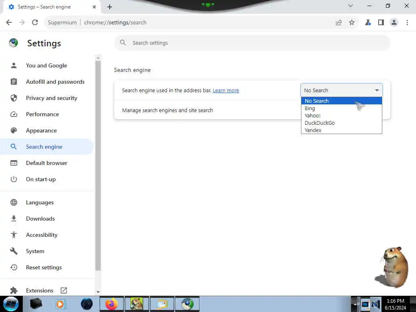This screenshot has width=416, height=312.
Task: Open the experiments flask icon
Action: pyautogui.click(x=368, y=23)
